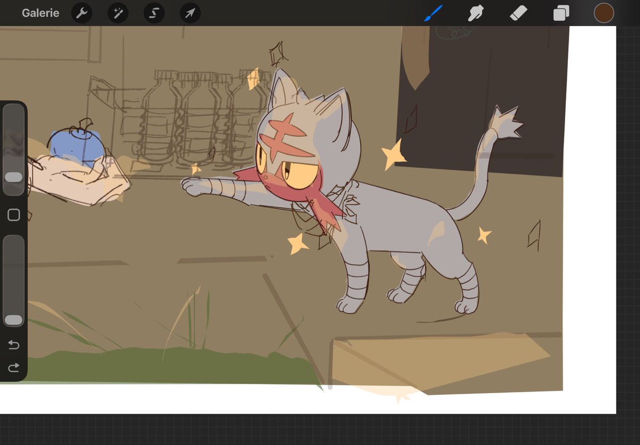Viewport: 640px width, 445px height.
Task: Click the brush opacity slider handle
Action: tap(13, 320)
